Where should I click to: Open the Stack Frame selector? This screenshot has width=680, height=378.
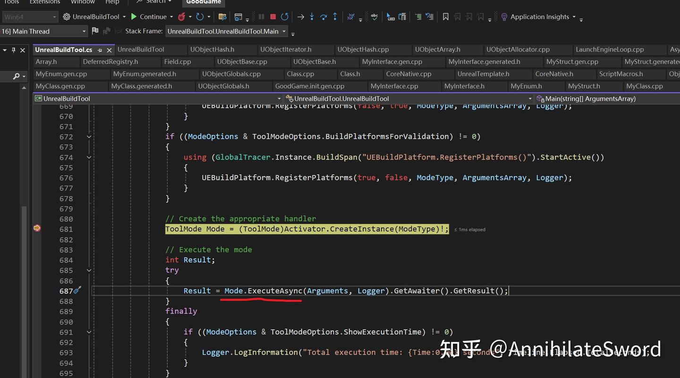[227, 31]
